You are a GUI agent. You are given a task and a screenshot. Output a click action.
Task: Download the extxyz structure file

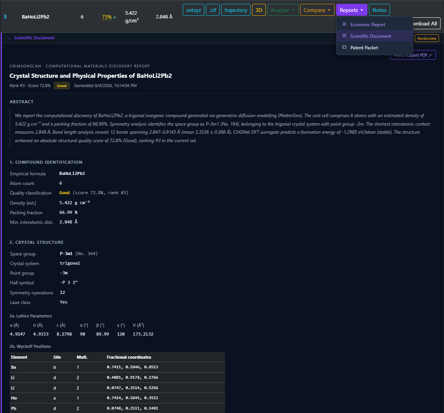(x=194, y=10)
